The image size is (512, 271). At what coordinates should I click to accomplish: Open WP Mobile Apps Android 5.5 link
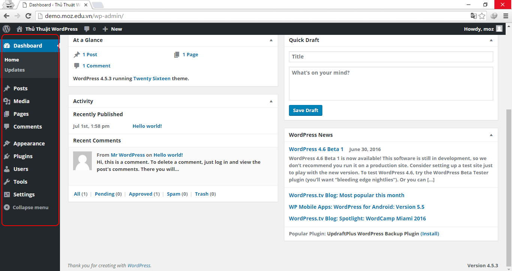click(357, 207)
